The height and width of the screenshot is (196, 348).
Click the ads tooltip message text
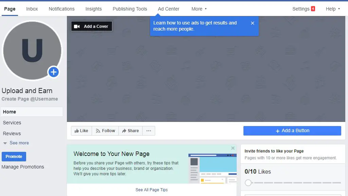click(195, 26)
